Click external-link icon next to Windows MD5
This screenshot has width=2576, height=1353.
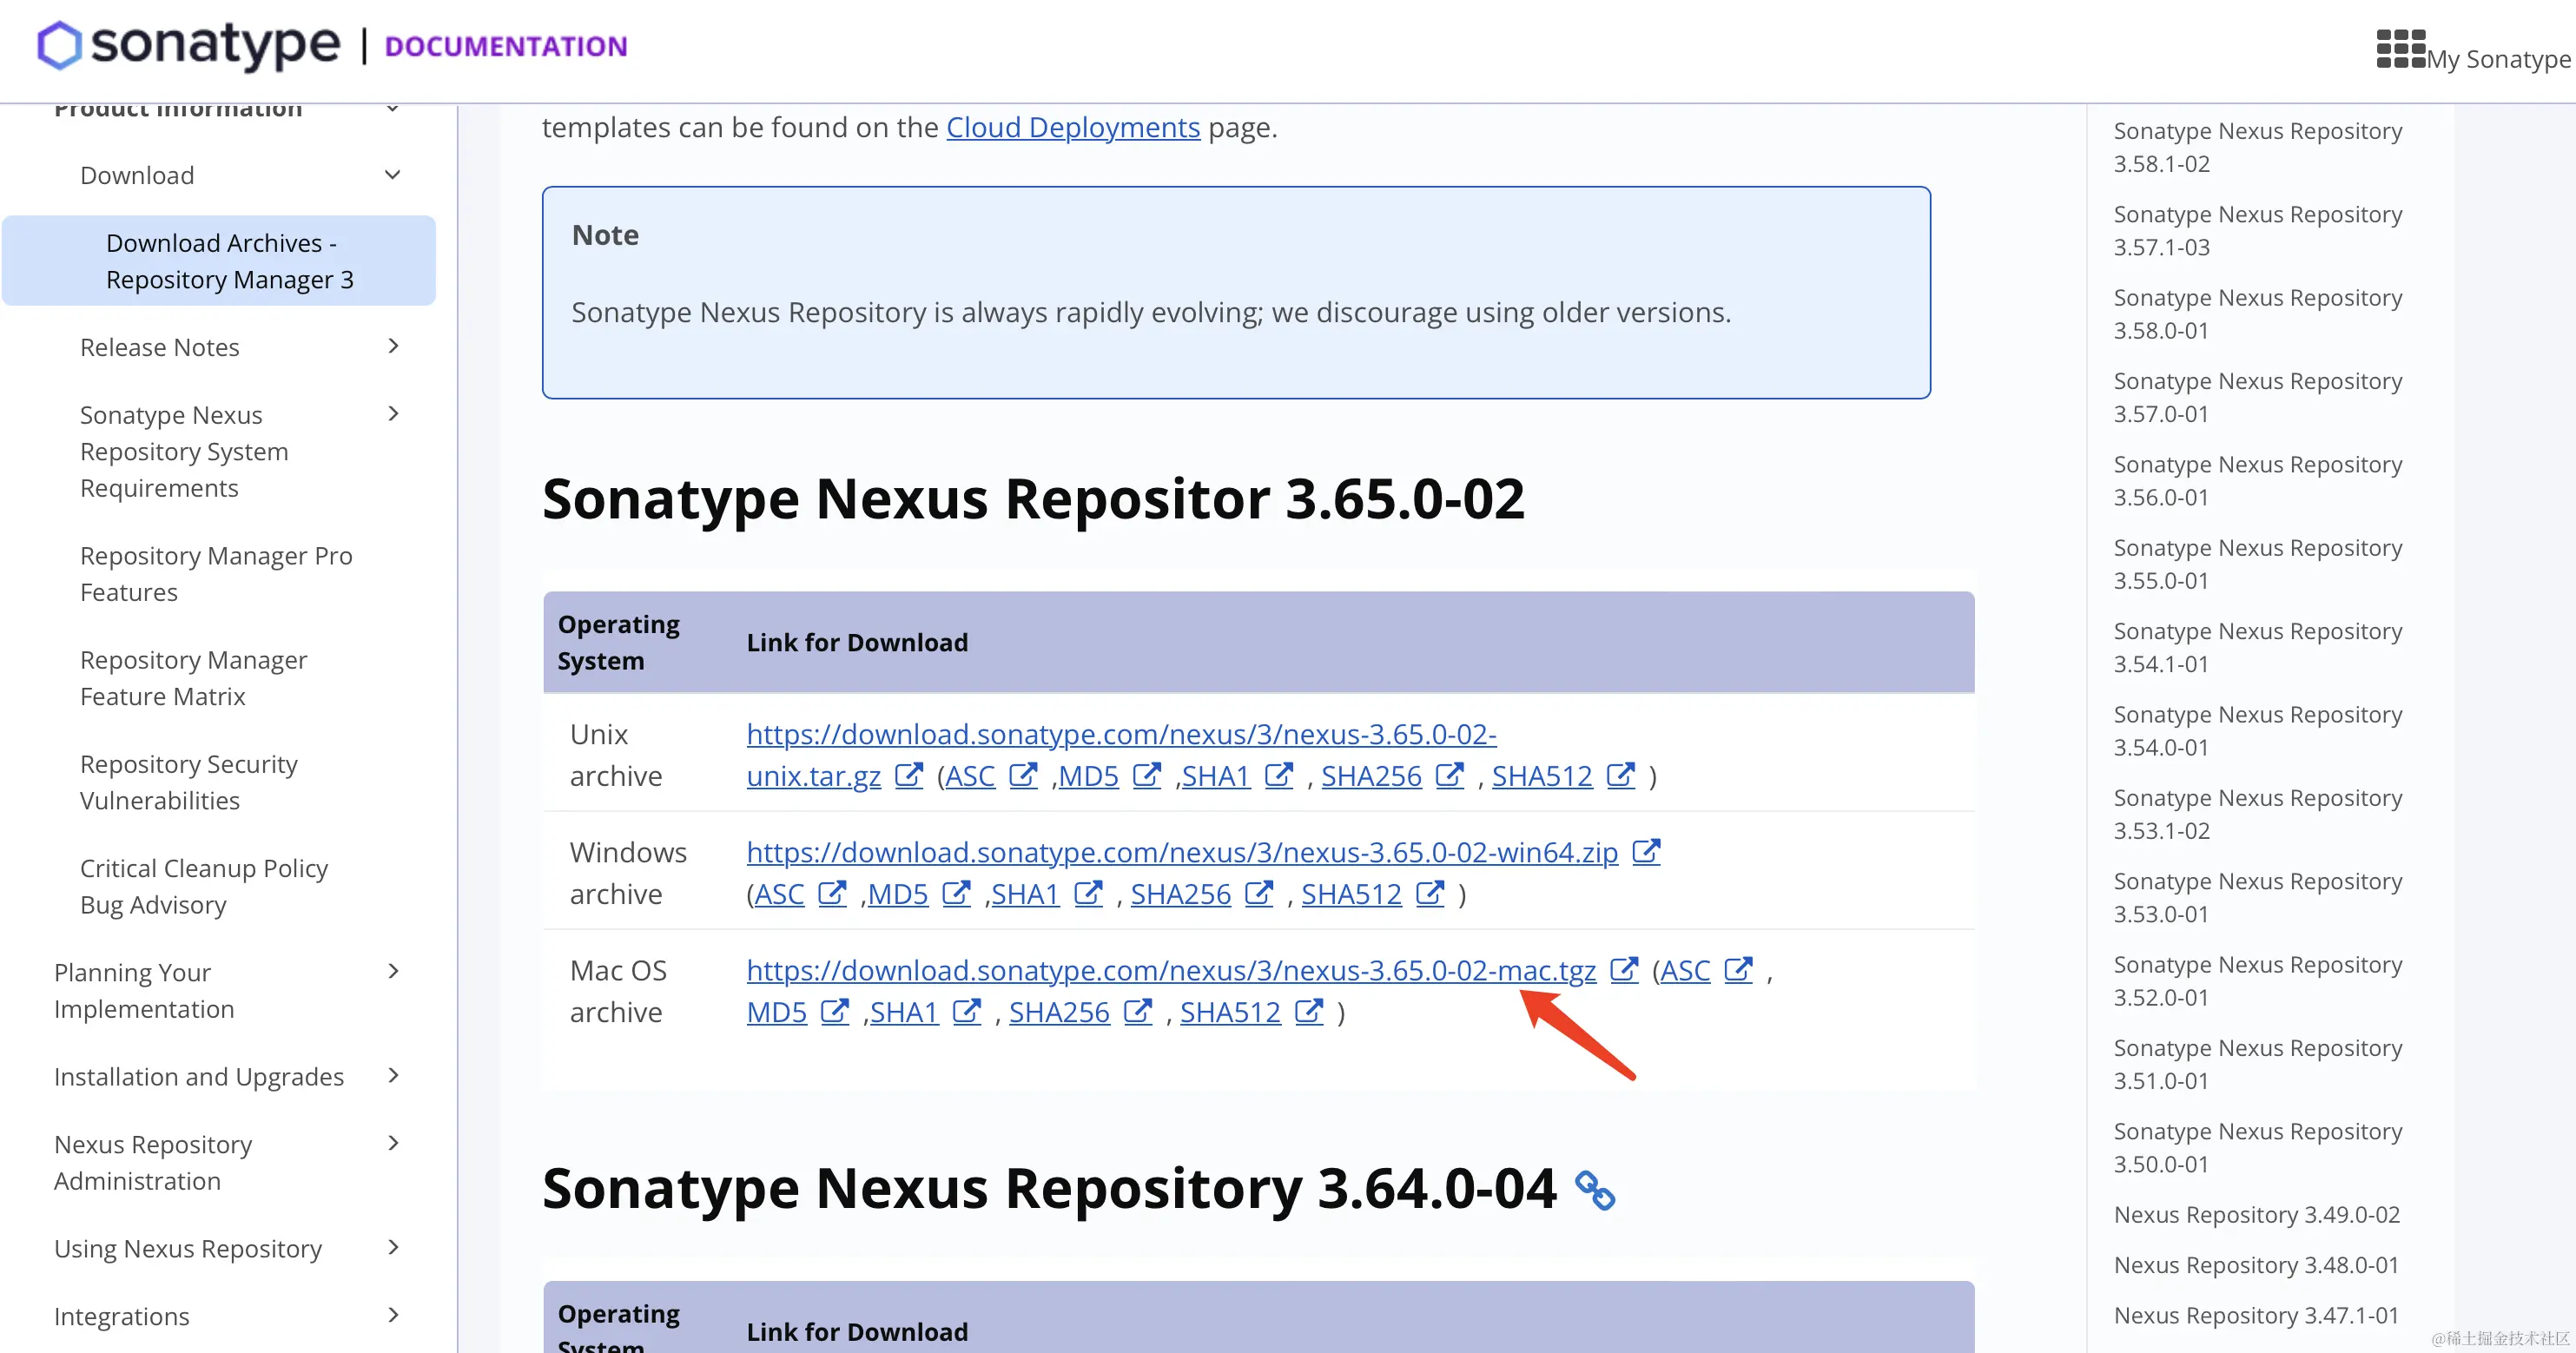[956, 894]
